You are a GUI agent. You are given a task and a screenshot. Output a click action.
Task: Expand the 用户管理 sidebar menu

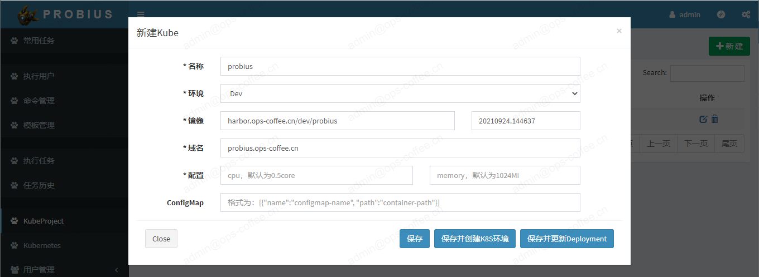point(39,270)
